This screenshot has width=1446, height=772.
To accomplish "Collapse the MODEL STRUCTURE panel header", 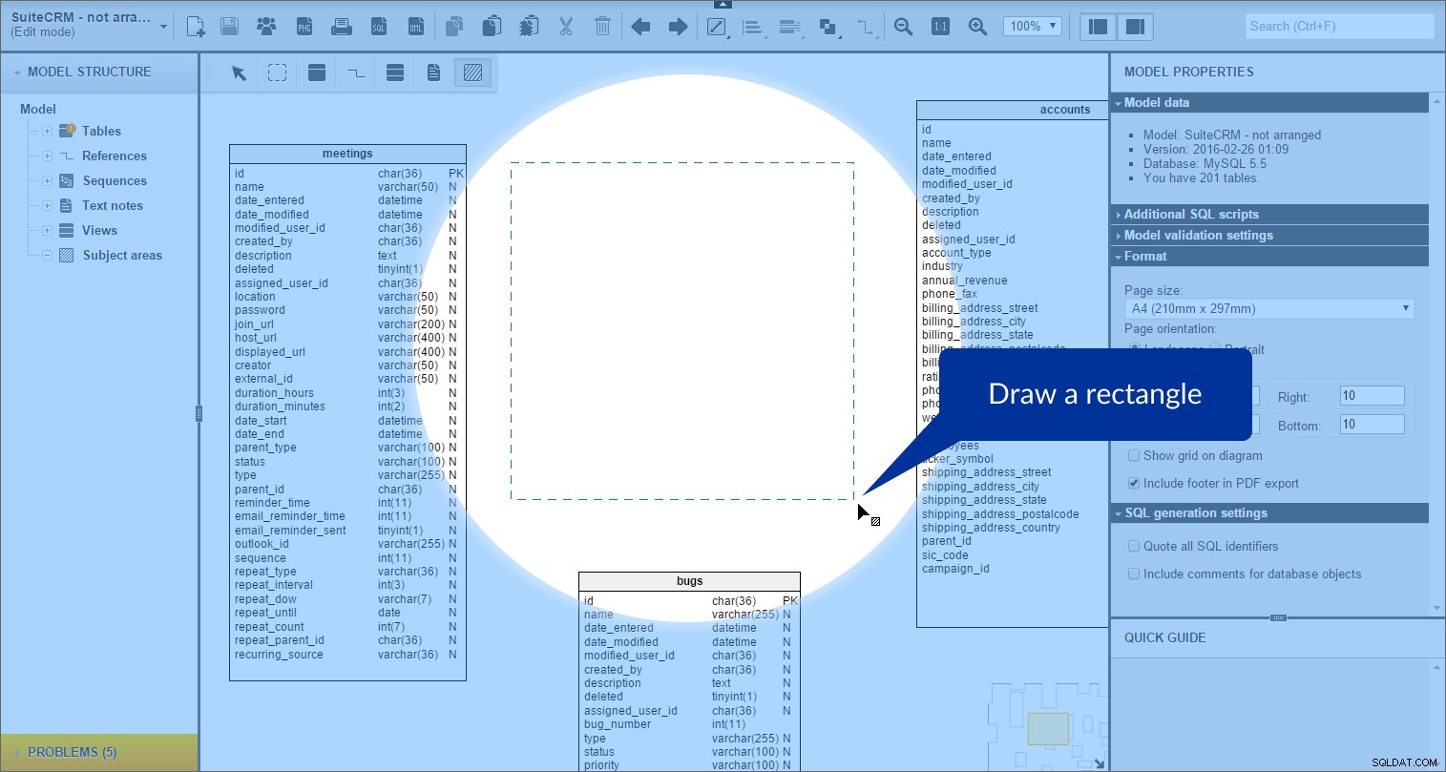I will tap(99, 73).
